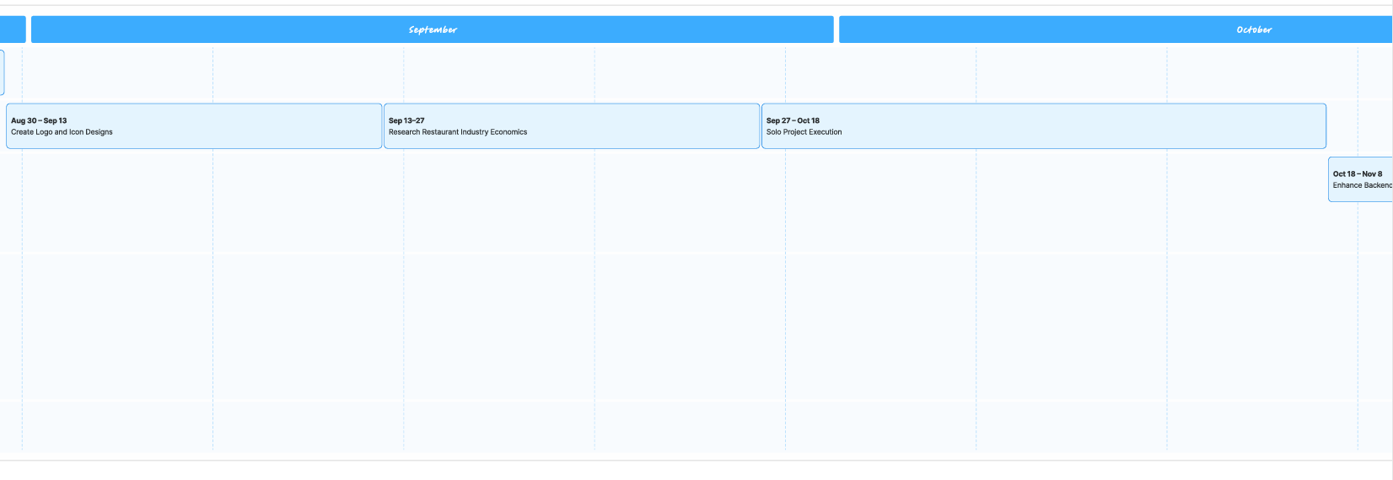Click the "Enhance Backend" title text

1363,185
